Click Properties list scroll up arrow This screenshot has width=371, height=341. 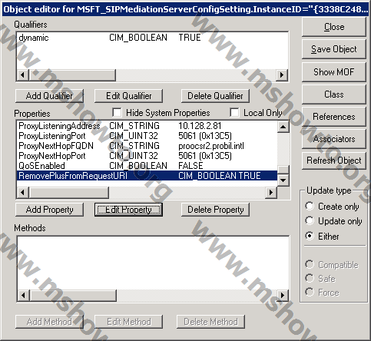tap(283, 127)
